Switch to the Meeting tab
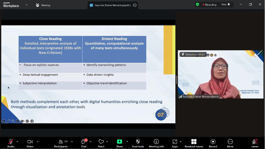Viewport: 265px width, 149px height. click(43, 5)
